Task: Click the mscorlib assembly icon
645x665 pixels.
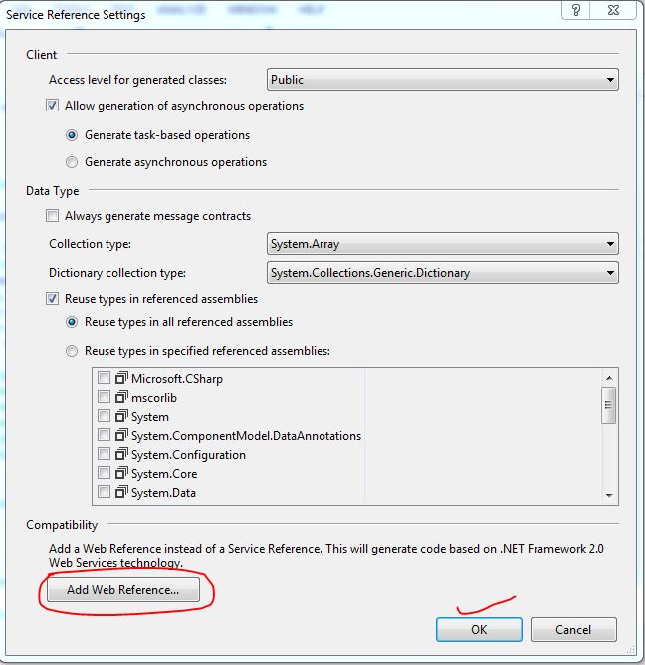Action: 121,397
